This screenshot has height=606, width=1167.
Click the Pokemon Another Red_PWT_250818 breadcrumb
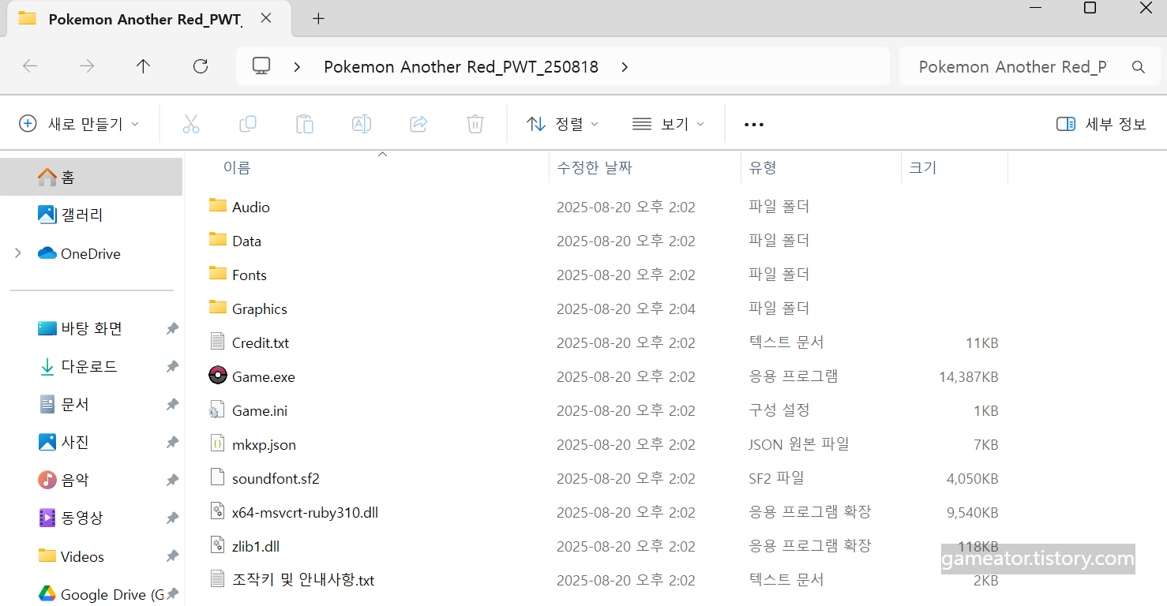click(x=461, y=67)
